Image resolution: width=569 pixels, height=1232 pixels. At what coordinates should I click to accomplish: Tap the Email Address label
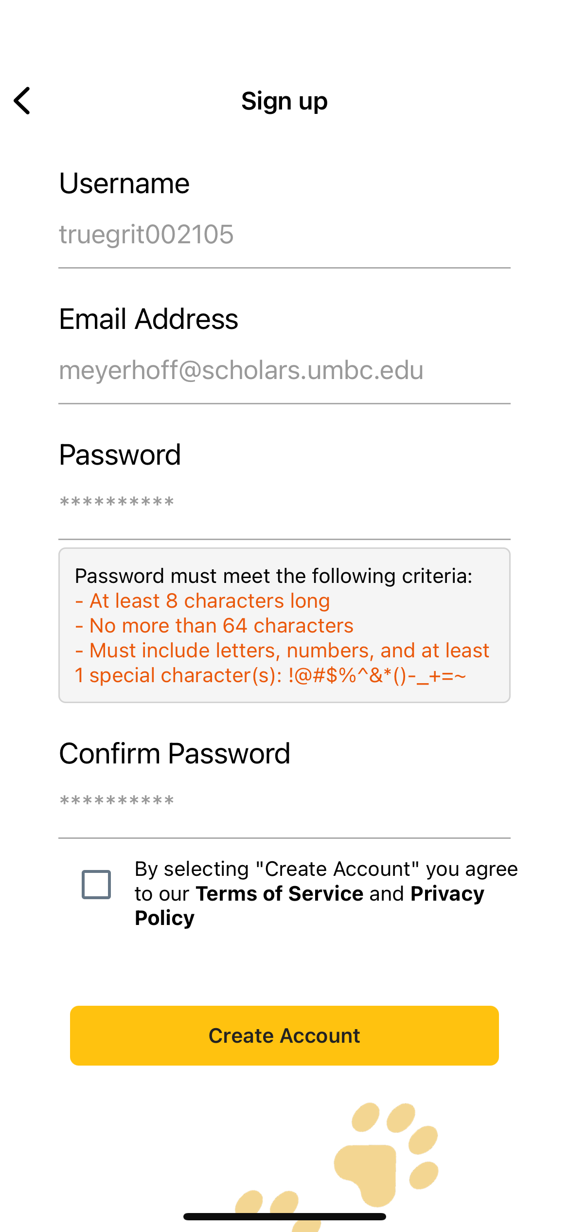148,319
